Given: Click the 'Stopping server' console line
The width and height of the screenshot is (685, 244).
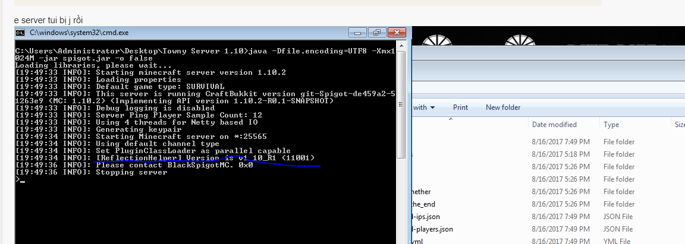Looking at the screenshot, I should tap(91, 172).
